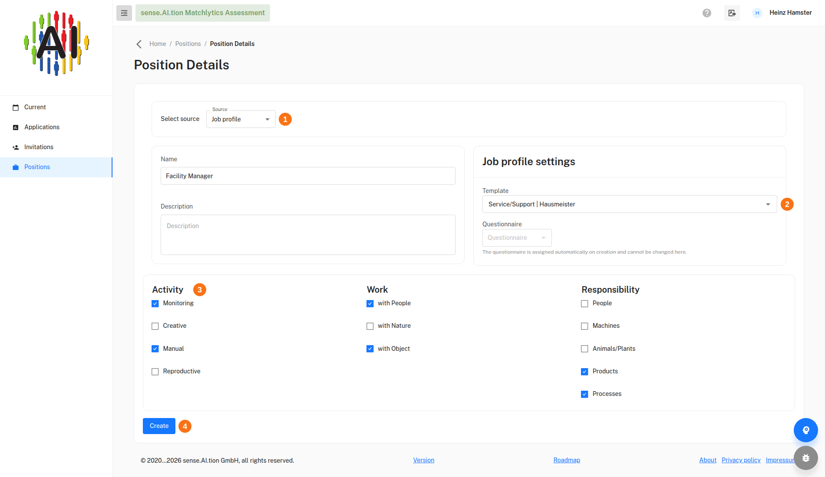
Task: Open the Source dropdown showing Job profile
Action: click(241, 119)
